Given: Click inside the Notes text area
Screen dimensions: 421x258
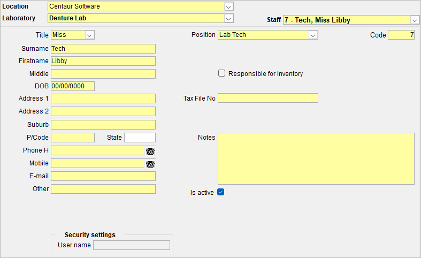Looking at the screenshot, I should click(x=316, y=158).
